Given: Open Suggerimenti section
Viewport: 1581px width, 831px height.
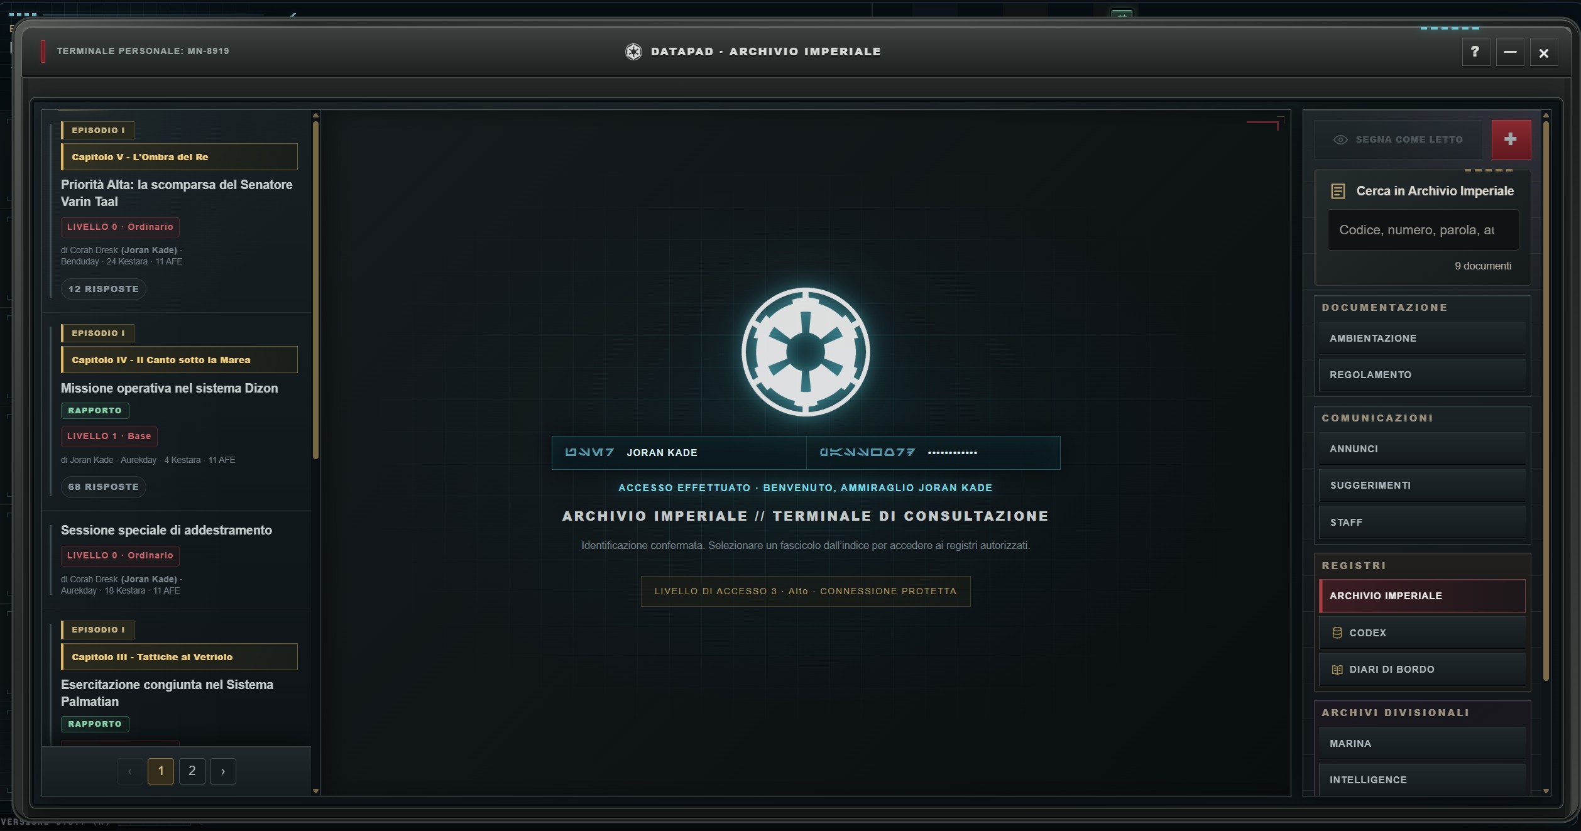Looking at the screenshot, I should [1422, 485].
